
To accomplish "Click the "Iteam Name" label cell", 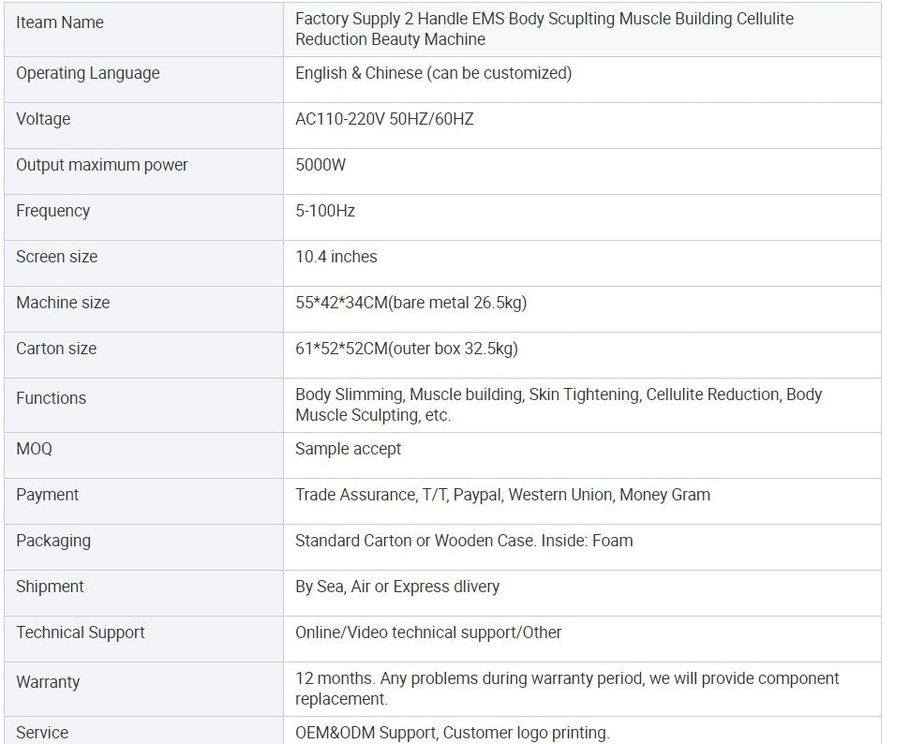I will (60, 22).
